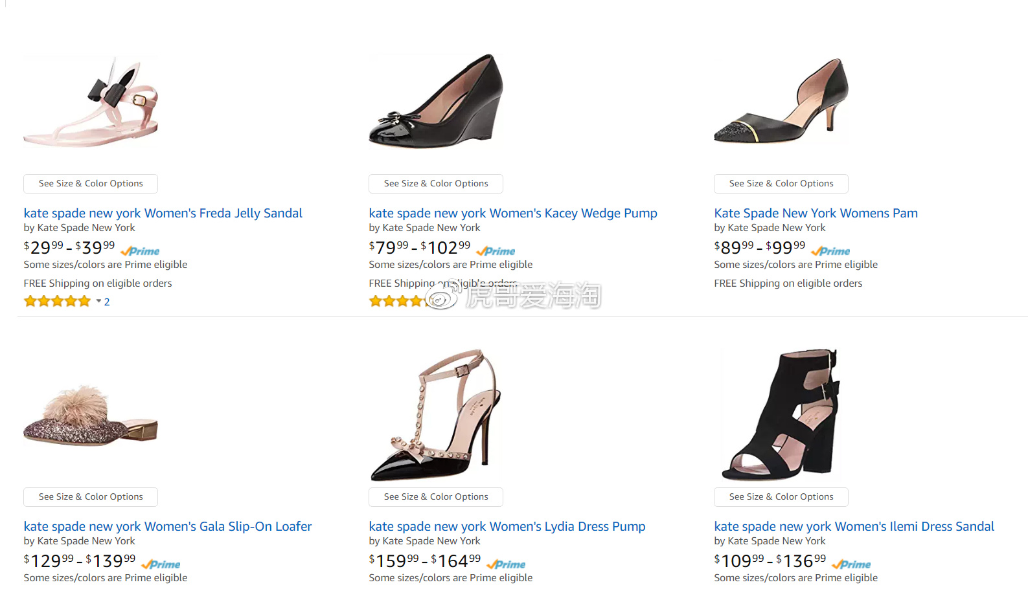Open the Ilemi Dress Sandal title link
The width and height of the screenshot is (1028, 589).
click(854, 526)
